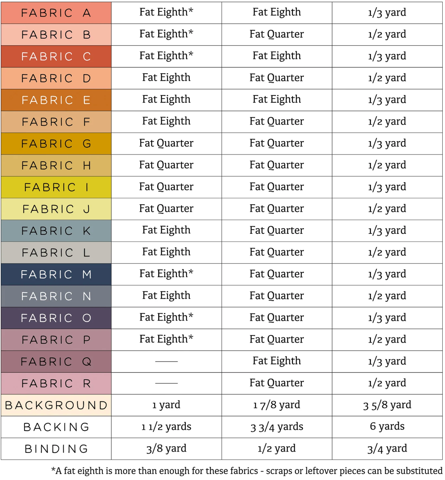Click the Background cream label cell
Screen dimensions: 445x480
(x=56, y=405)
